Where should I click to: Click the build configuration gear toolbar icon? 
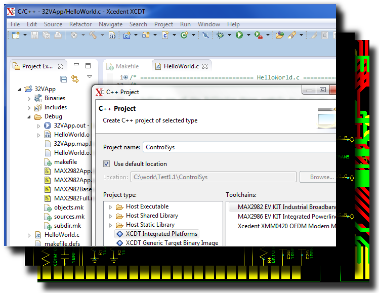coord(74,35)
